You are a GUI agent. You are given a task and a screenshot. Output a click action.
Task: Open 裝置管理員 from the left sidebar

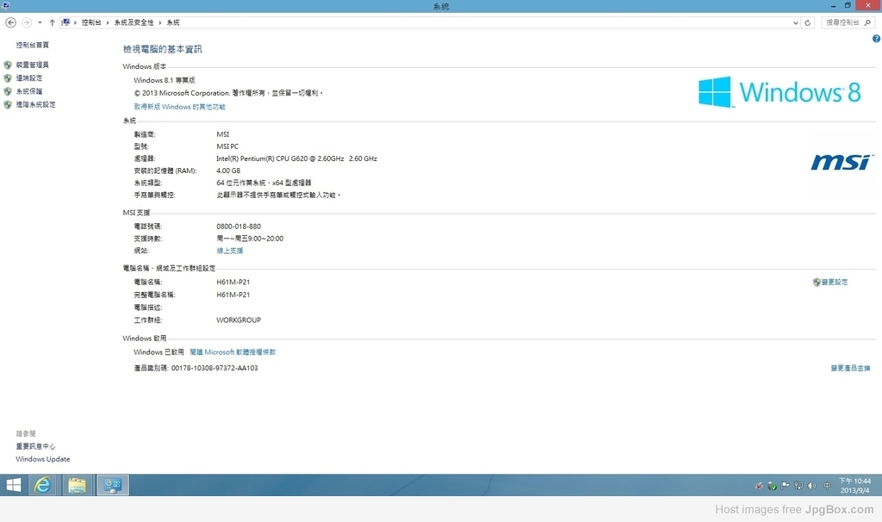(32, 65)
